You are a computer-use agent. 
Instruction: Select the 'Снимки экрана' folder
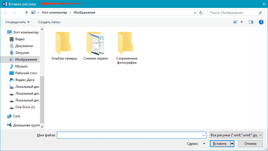click(x=95, y=46)
